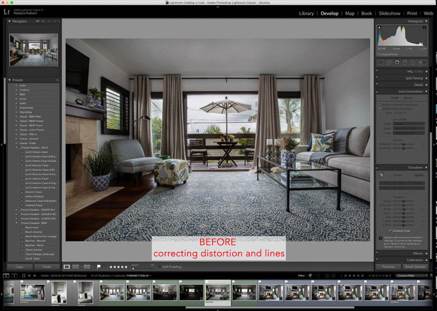Toggle Remove Chromatic Aberration checkbox
Screen dimensions: 437x311
point(380,105)
